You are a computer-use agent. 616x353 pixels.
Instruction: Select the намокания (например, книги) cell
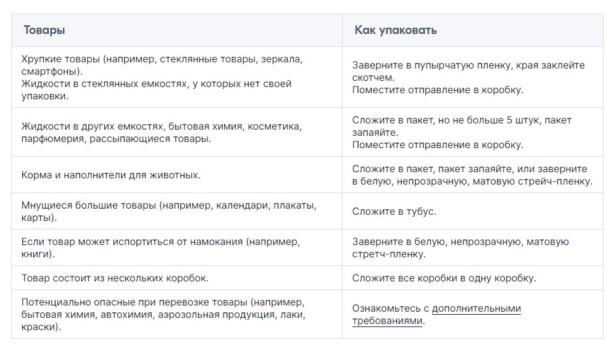point(177,247)
